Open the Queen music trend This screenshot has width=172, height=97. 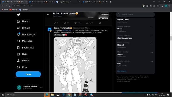(120, 54)
